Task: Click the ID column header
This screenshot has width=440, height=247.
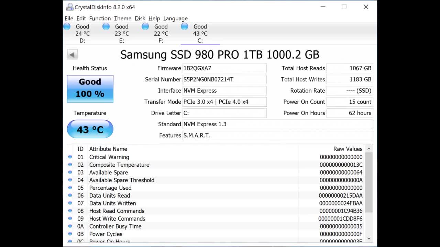Action: 80,149
